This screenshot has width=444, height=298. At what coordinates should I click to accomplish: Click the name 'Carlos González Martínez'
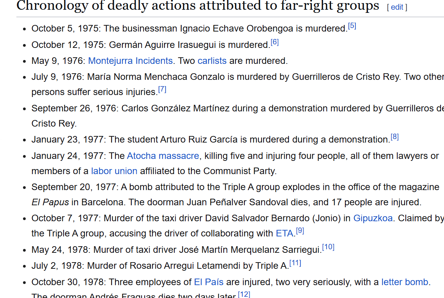coord(175,108)
